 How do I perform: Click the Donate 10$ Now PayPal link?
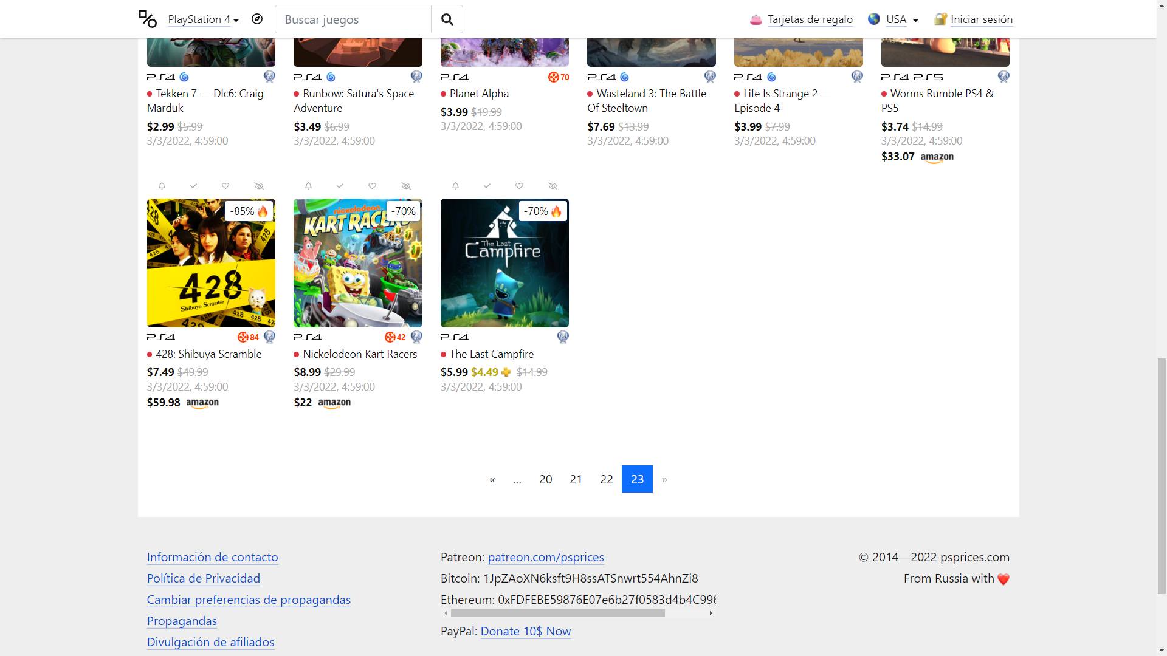pos(525,631)
